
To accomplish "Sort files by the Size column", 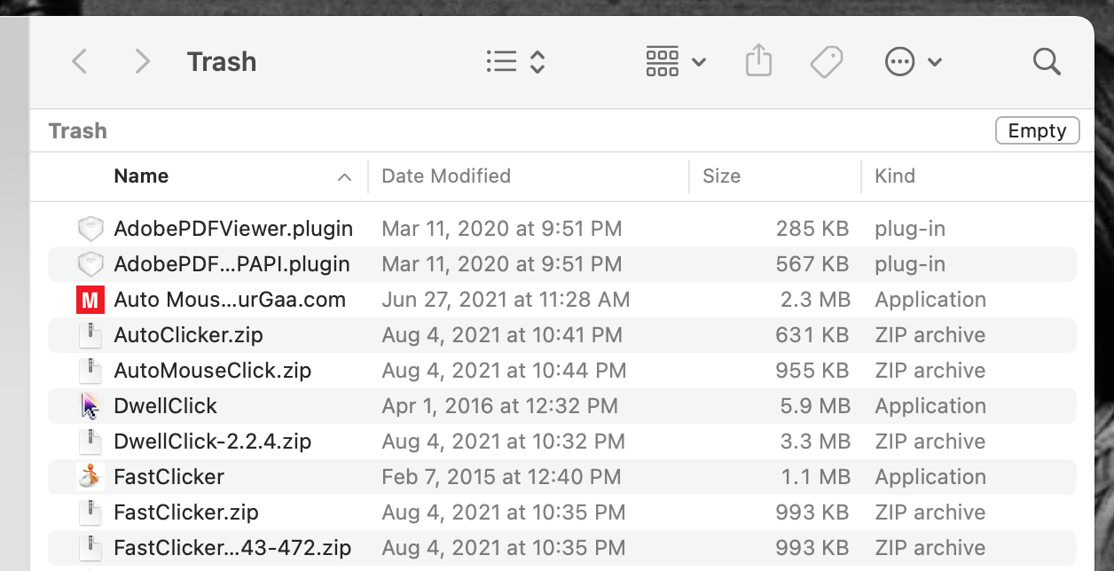I will [721, 176].
